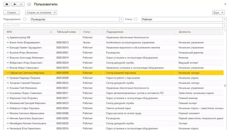Click Отдел по работе с персоналом cell
231x130 pixels.
pos(123,78)
